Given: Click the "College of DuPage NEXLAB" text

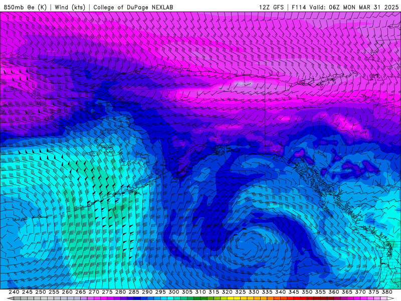Looking at the screenshot, I should tap(133, 7).
